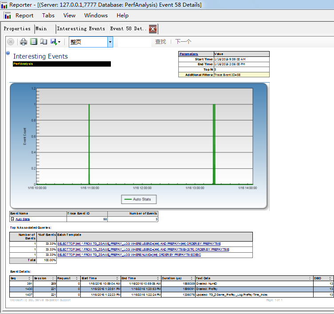Click the blue help icon beside Interesting Events
This screenshot has height=314, width=334.
coord(8,53)
